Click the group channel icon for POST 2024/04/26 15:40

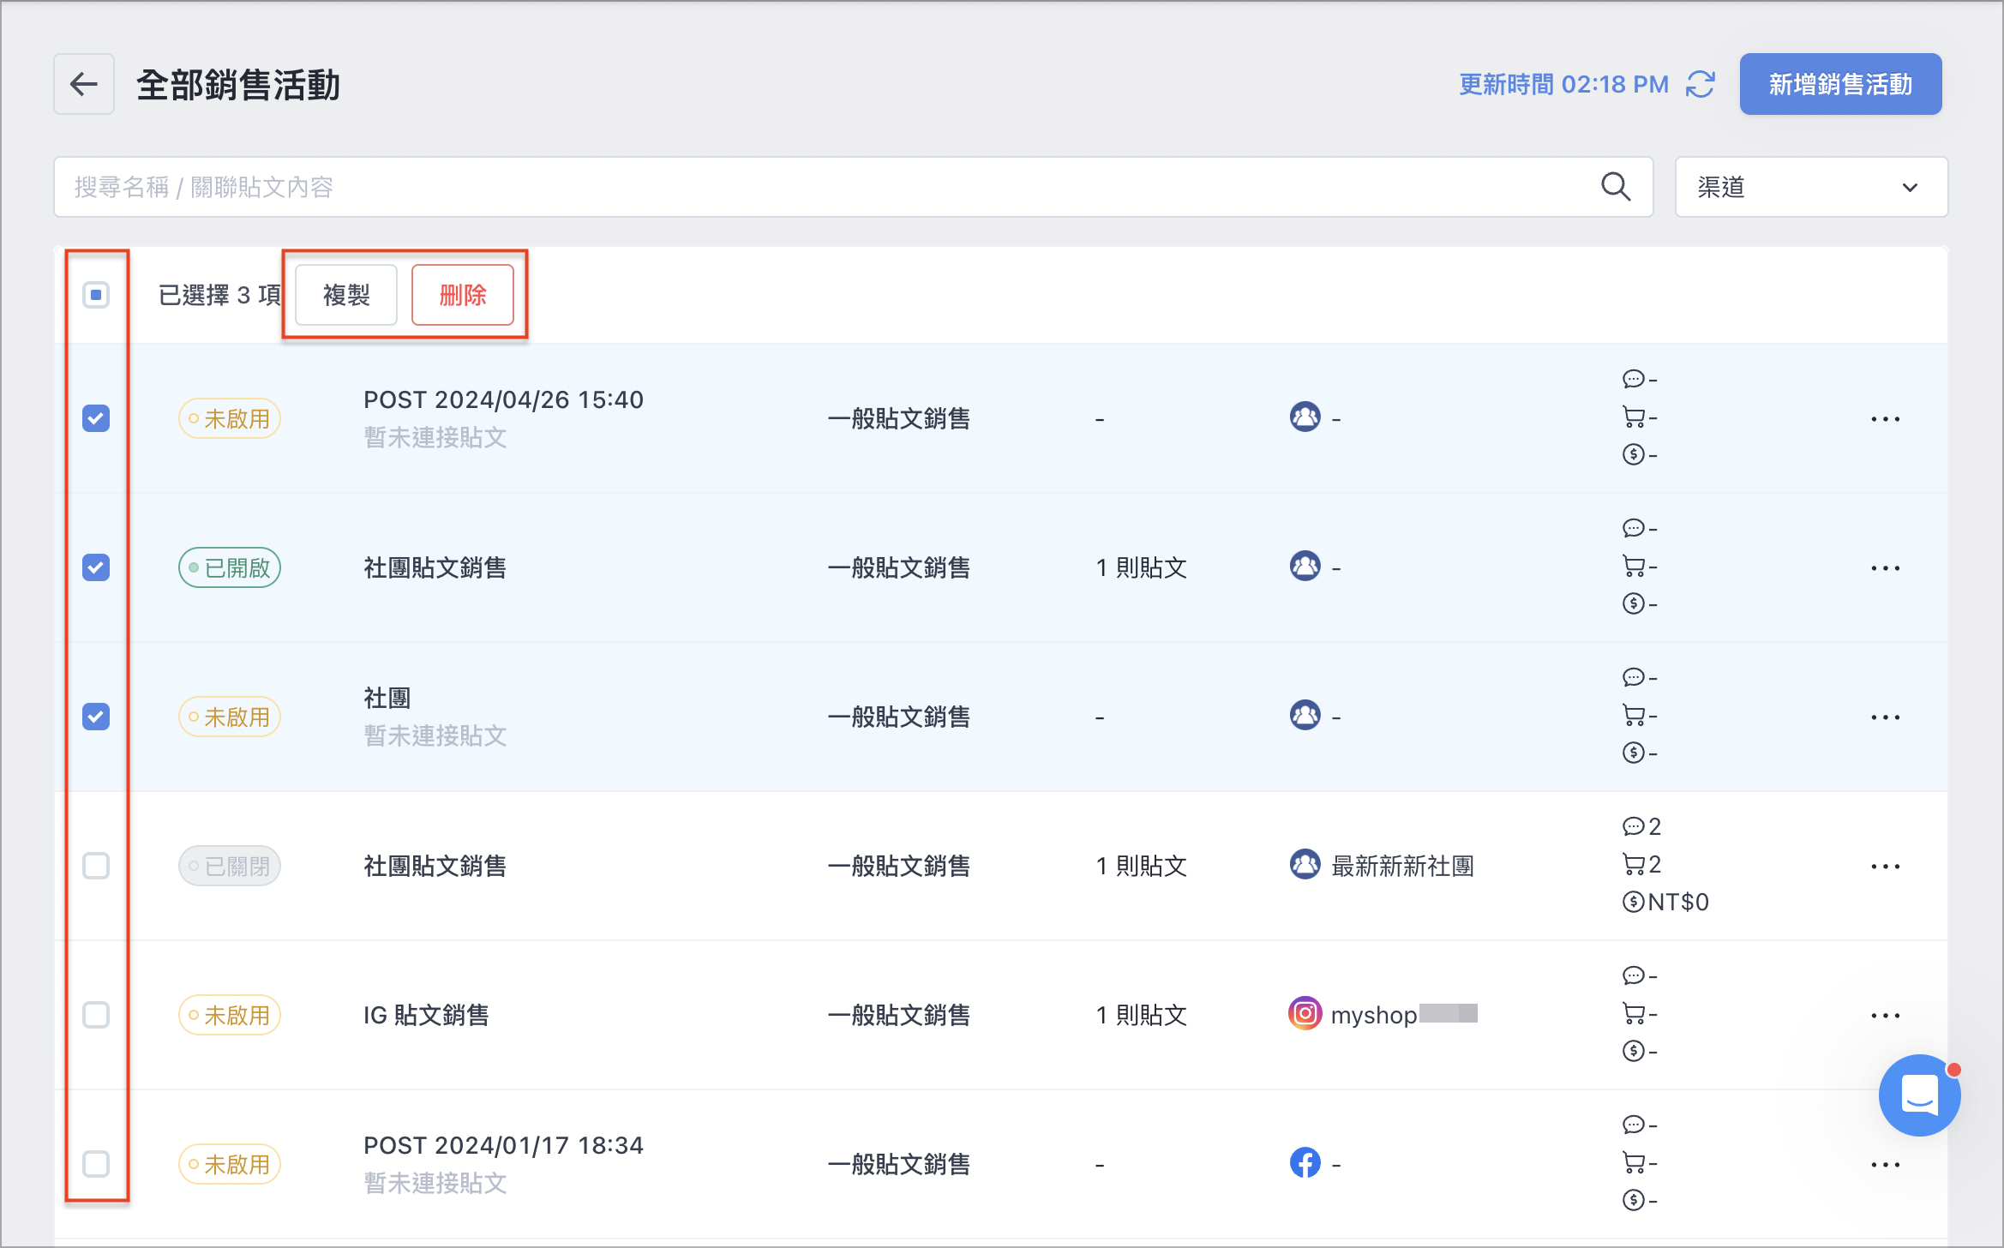(x=1305, y=417)
